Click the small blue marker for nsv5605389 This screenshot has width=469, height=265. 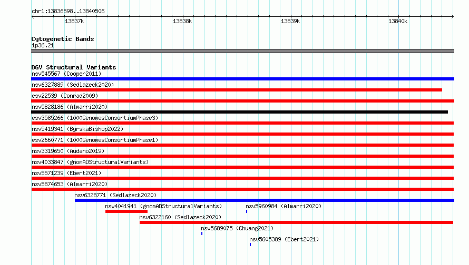[x=250, y=244]
